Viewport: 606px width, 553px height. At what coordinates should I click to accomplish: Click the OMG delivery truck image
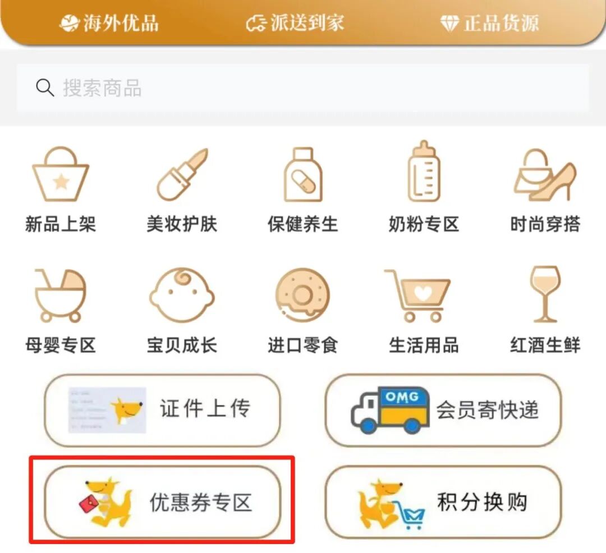(390, 410)
